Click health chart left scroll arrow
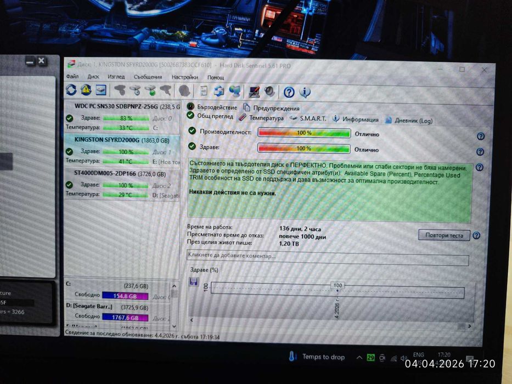512x384 pixels. [x=192, y=320]
